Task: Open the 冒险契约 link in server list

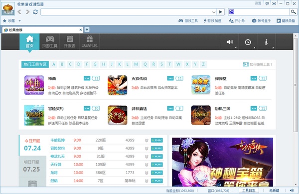Action: 57,148
